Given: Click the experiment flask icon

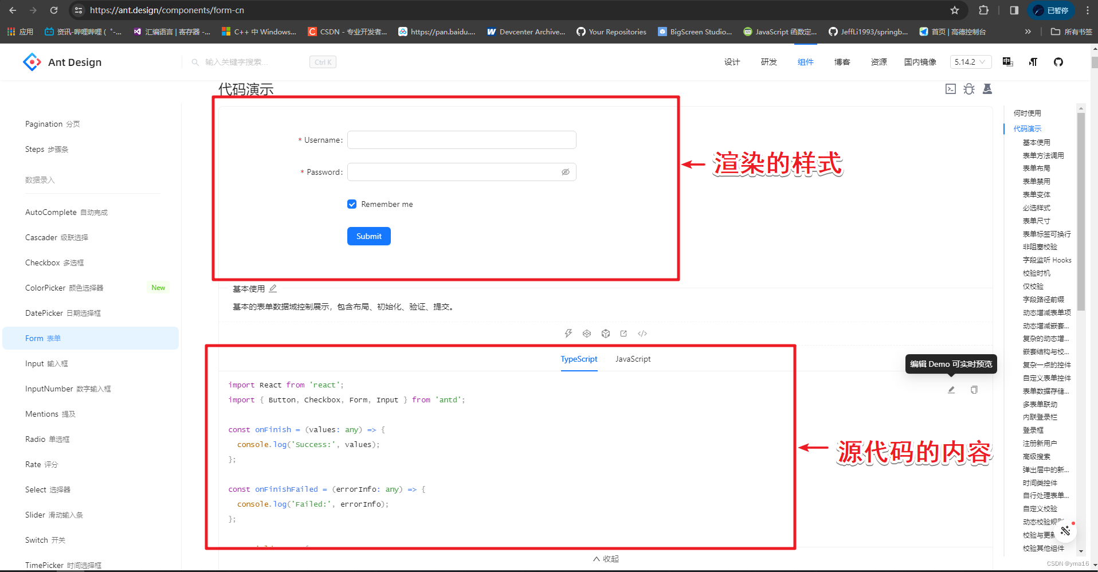Looking at the screenshot, I should point(987,89).
